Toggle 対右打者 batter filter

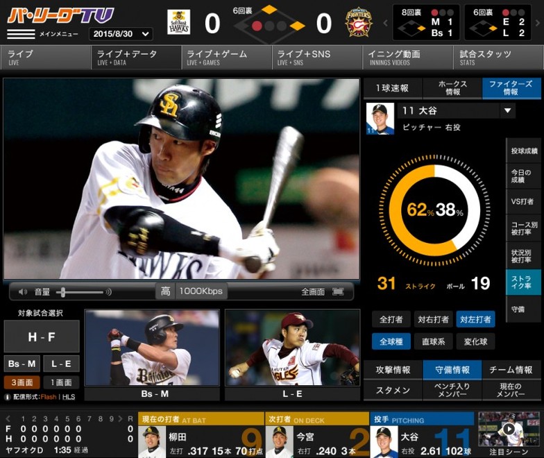pyautogui.click(x=433, y=319)
